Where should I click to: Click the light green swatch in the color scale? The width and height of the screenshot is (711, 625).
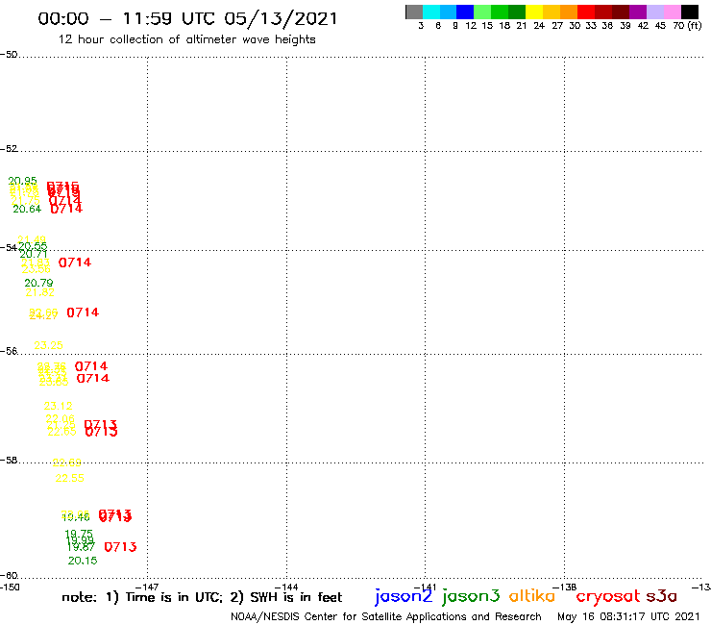pyautogui.click(x=482, y=12)
